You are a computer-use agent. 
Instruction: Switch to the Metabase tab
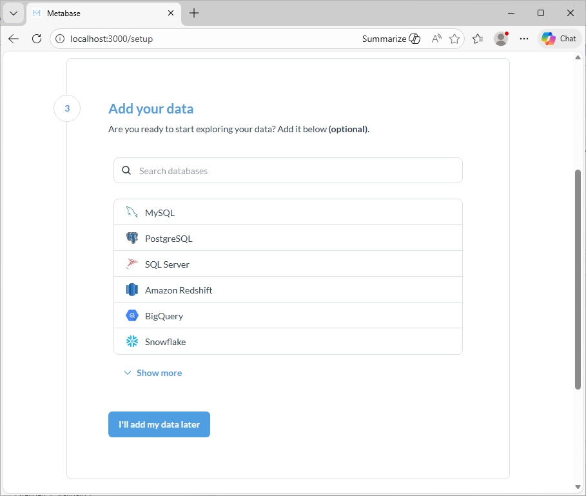point(104,13)
